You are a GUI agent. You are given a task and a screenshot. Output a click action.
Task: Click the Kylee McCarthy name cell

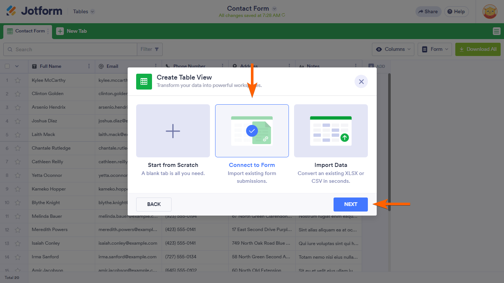click(x=62, y=80)
